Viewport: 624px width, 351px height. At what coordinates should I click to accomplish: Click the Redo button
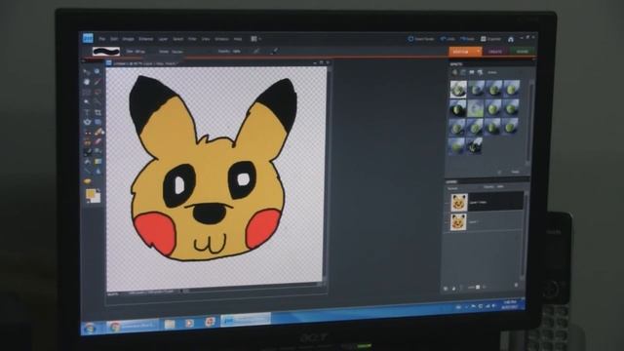468,39
